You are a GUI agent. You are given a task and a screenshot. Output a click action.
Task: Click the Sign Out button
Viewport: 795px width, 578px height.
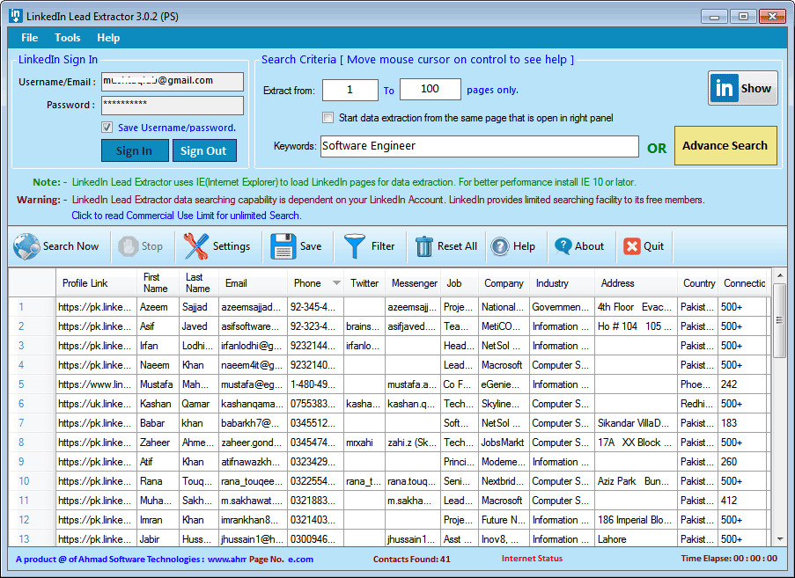[x=204, y=151]
